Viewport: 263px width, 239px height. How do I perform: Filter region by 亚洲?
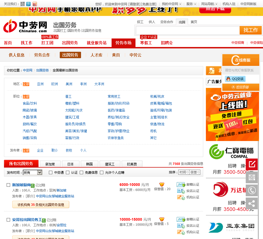(x=40, y=84)
